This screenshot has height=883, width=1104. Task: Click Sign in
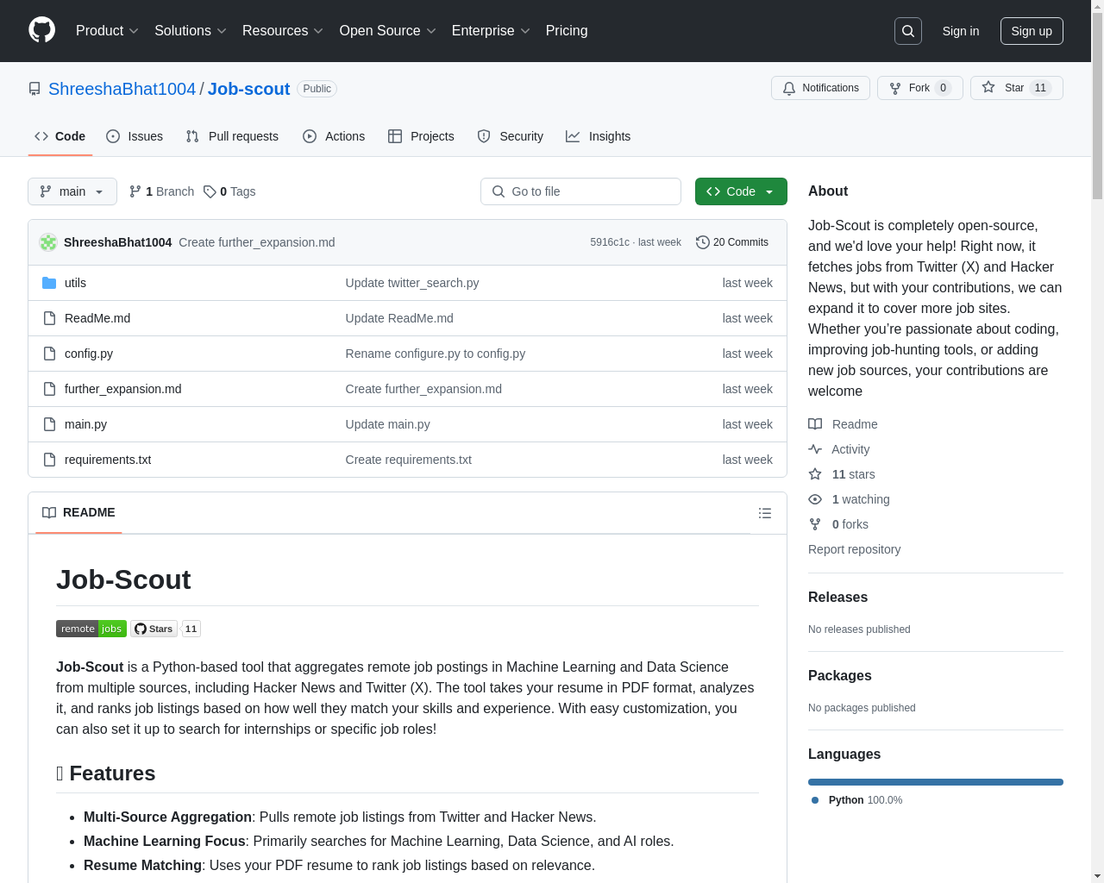point(961,31)
